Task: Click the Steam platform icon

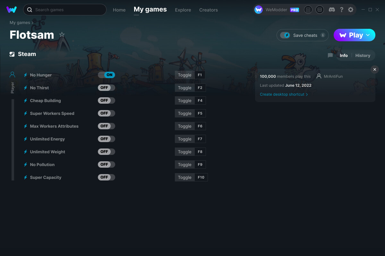Action: (x=12, y=54)
